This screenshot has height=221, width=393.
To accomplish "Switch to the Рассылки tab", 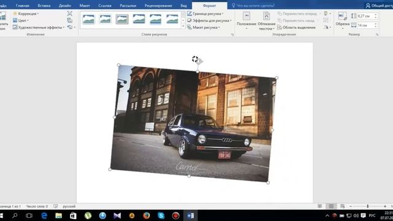I will [x=128, y=6].
